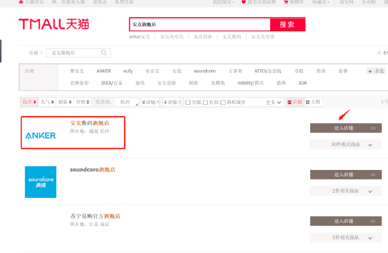Click the soundcore 声阔 store logo
The image size is (388, 253).
(x=41, y=182)
